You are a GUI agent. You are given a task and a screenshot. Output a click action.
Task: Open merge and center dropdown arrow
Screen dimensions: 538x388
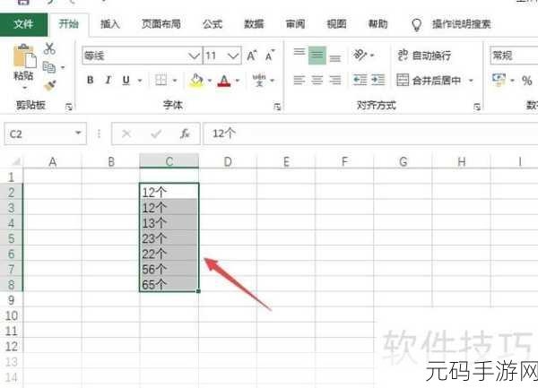[x=471, y=81]
